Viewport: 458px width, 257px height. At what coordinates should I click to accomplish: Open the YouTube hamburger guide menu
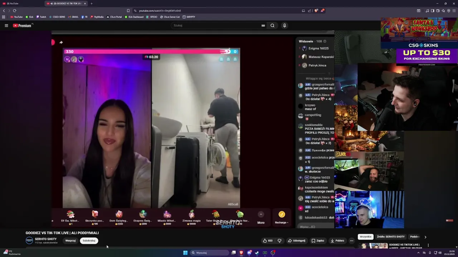[6, 25]
